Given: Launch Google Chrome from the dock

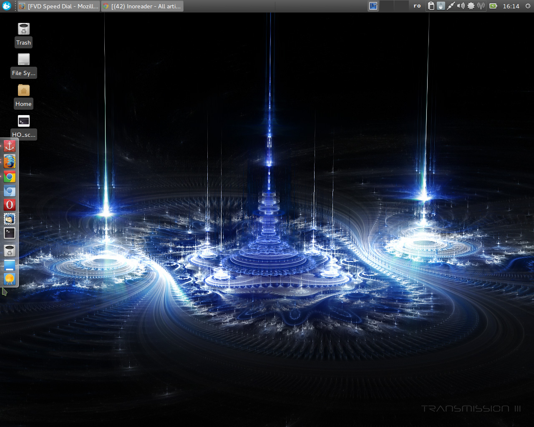Looking at the screenshot, I should 10,177.
